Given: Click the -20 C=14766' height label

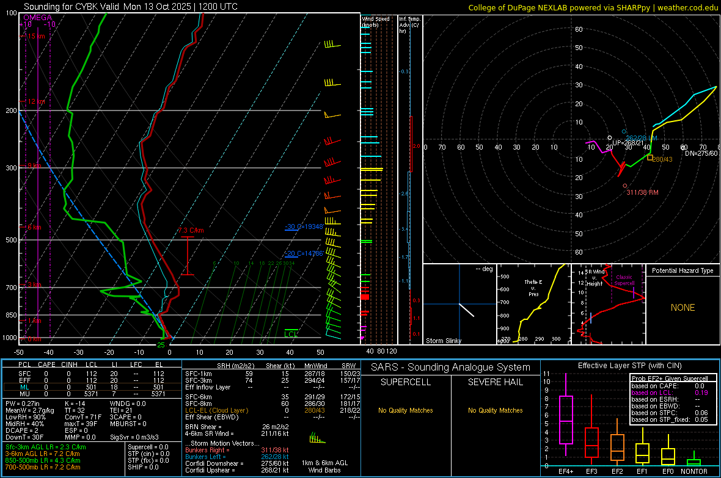Looking at the screenshot, I should pyautogui.click(x=304, y=253).
